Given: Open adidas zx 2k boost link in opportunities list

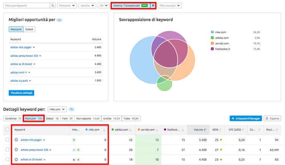Looking at the screenshot, I should pos(21,64).
